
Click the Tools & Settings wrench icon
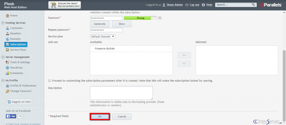click(x=8, y=62)
